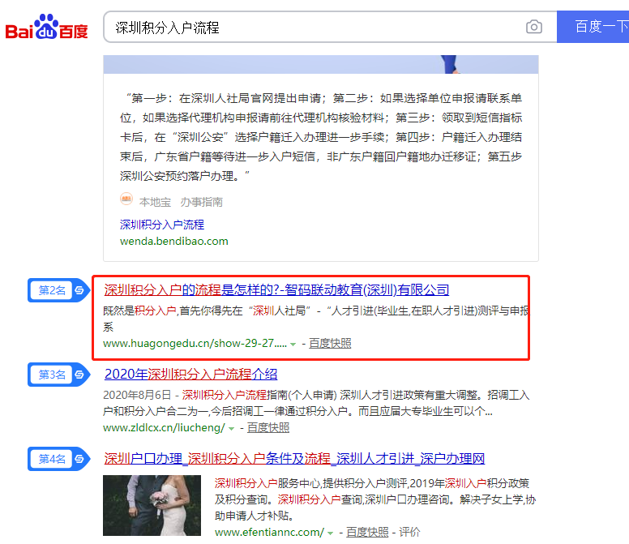Open result 深圳积分入户的流程是怎样的?-智码联动教育
Screen dimensions: 629x544
[x=276, y=289]
